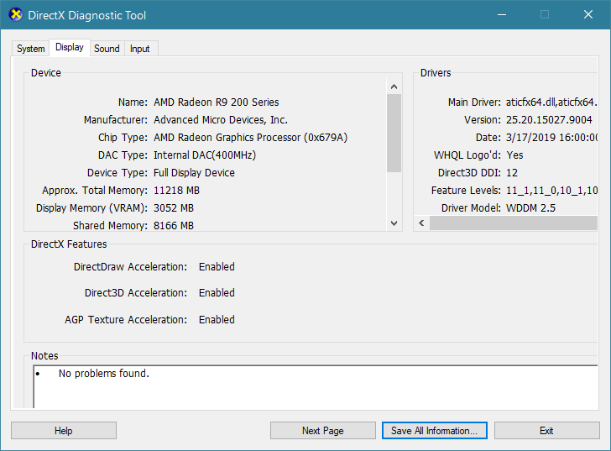Click Drivers panel scroll left arrow
Image resolution: width=611 pixels, height=451 pixels.
tap(421, 223)
